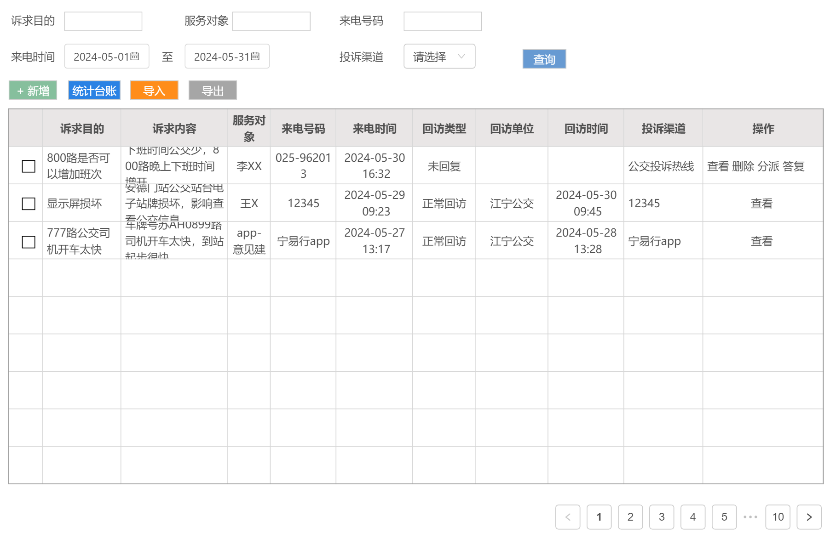Click the gray 导出 export button

click(x=213, y=91)
